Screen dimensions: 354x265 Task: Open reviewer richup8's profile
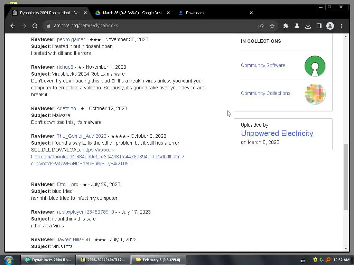(x=65, y=67)
